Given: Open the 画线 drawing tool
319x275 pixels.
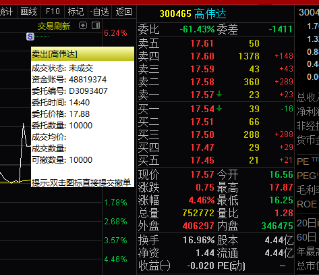Looking at the screenshot, I should click(x=29, y=11).
